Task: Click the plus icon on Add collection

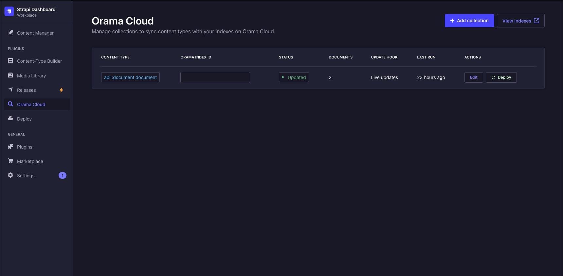Action: (x=452, y=21)
